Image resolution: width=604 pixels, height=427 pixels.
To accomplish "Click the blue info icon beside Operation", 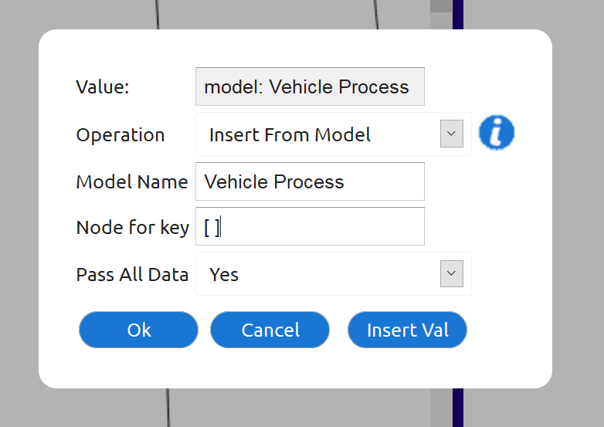I will [x=496, y=133].
